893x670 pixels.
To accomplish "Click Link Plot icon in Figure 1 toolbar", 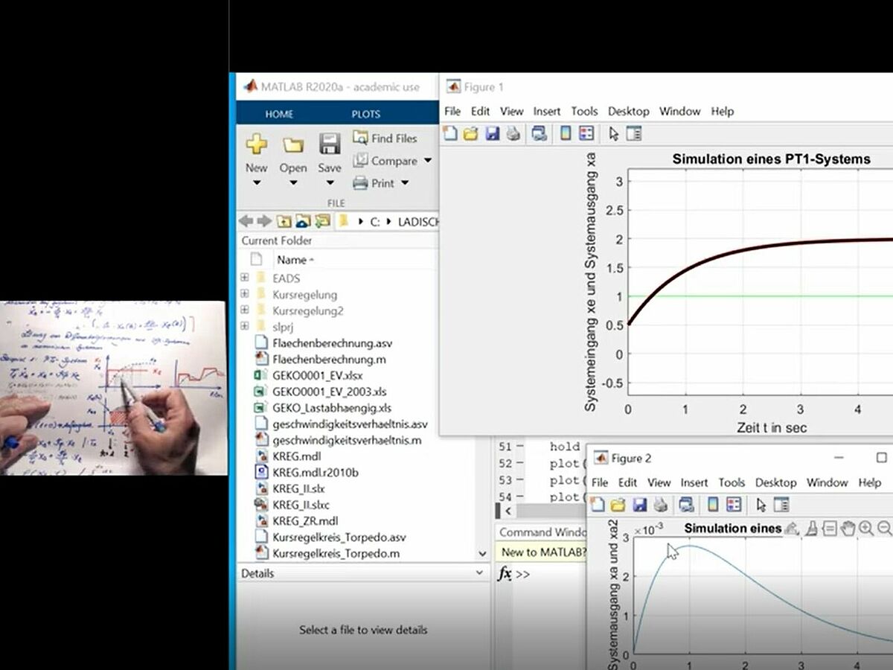I will coord(540,134).
